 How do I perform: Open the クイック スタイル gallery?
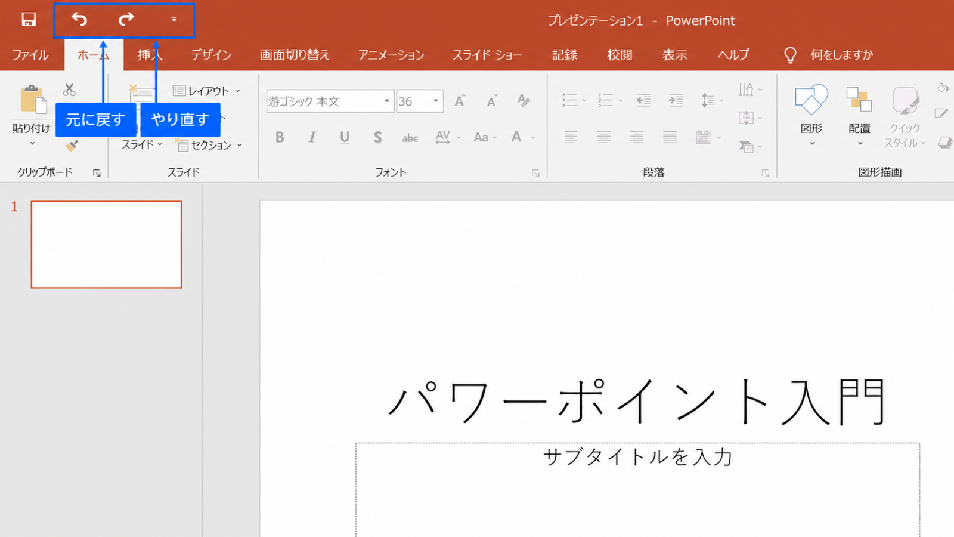click(905, 117)
